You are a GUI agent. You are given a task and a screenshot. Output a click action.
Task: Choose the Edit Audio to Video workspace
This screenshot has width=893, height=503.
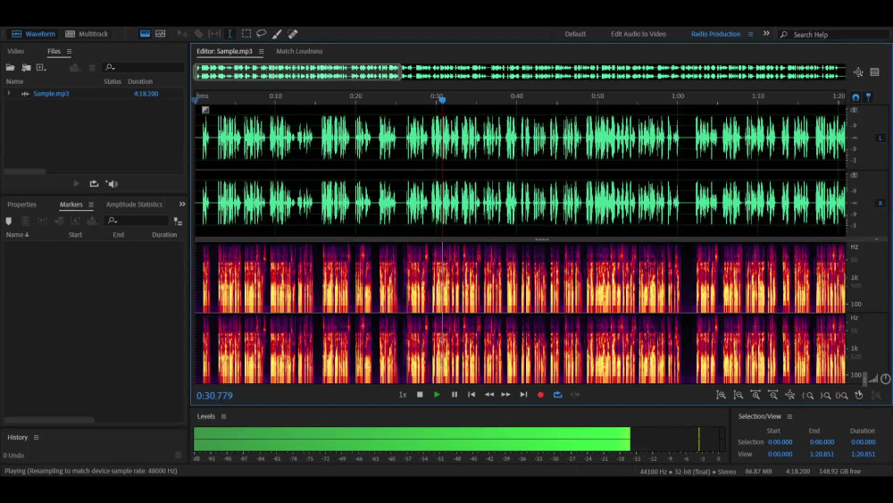pos(638,34)
